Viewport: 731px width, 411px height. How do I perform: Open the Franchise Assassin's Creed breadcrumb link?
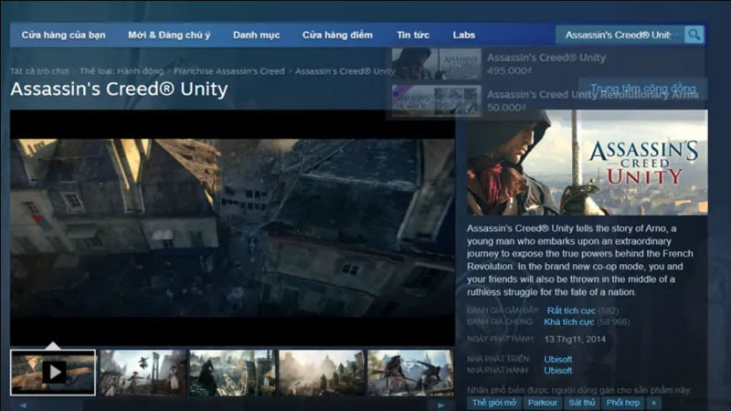(x=229, y=70)
